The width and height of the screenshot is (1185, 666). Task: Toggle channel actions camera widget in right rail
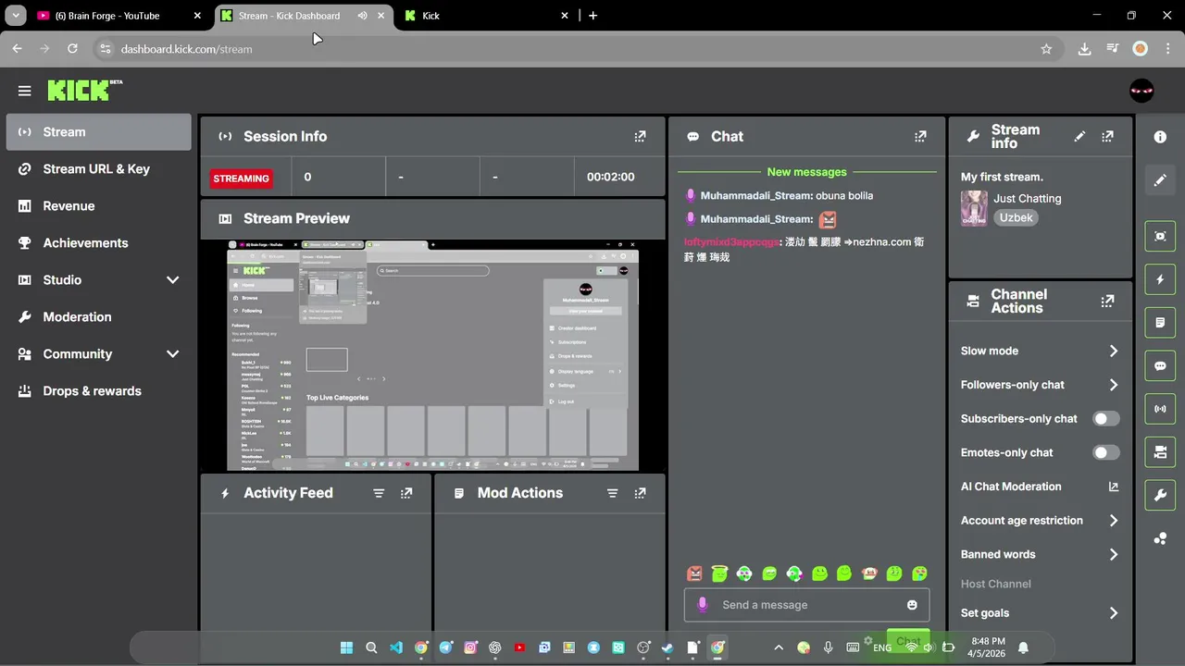click(1160, 452)
